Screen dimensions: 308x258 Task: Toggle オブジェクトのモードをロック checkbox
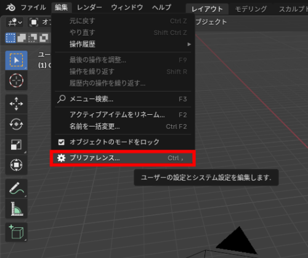point(62,142)
